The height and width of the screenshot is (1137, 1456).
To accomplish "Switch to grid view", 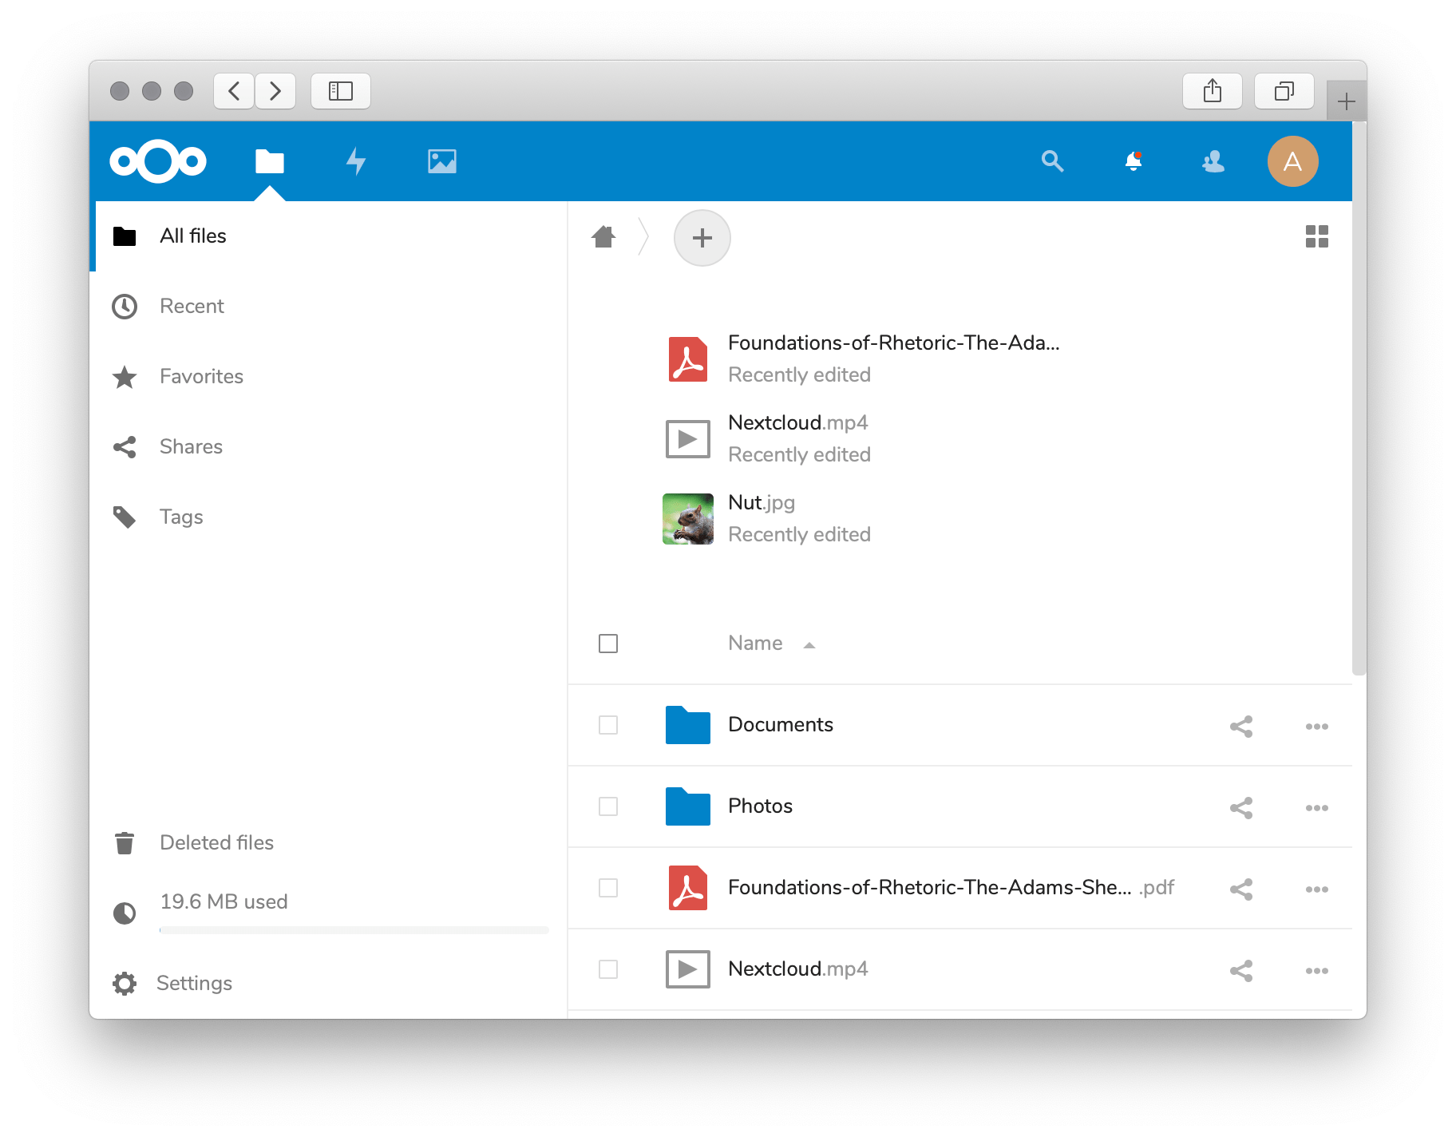I will tap(1316, 236).
